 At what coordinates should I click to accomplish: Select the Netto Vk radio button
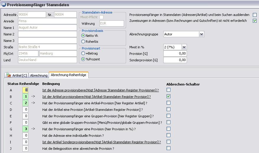83,36
